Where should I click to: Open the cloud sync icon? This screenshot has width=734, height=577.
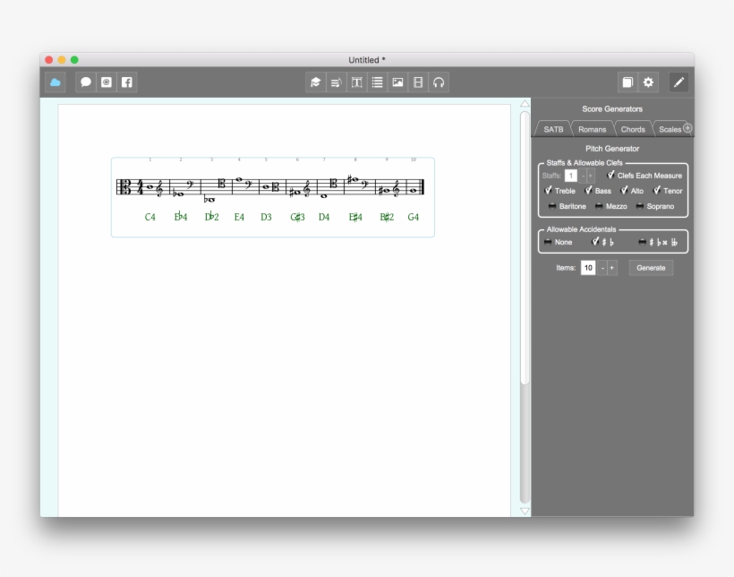click(55, 82)
